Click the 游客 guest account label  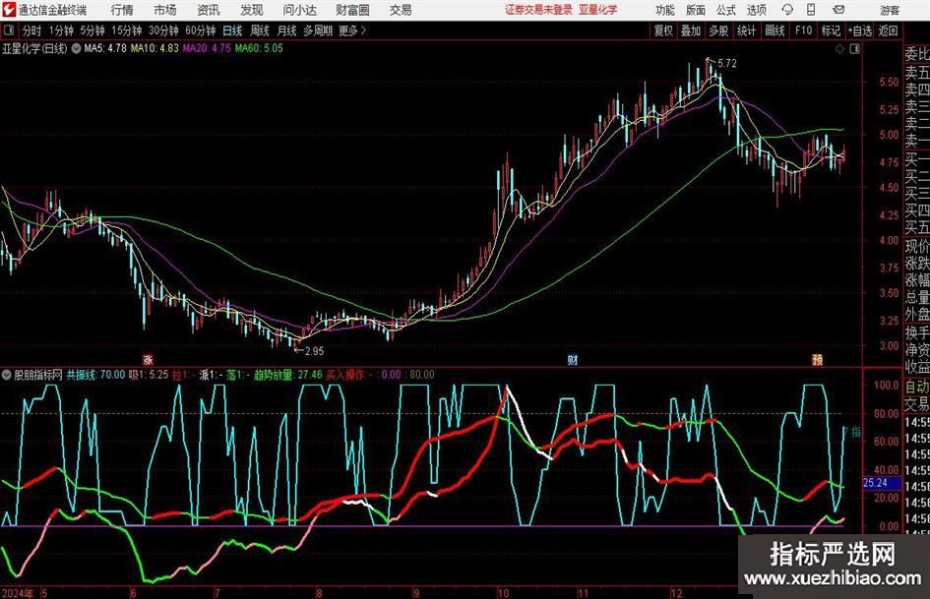[890, 10]
